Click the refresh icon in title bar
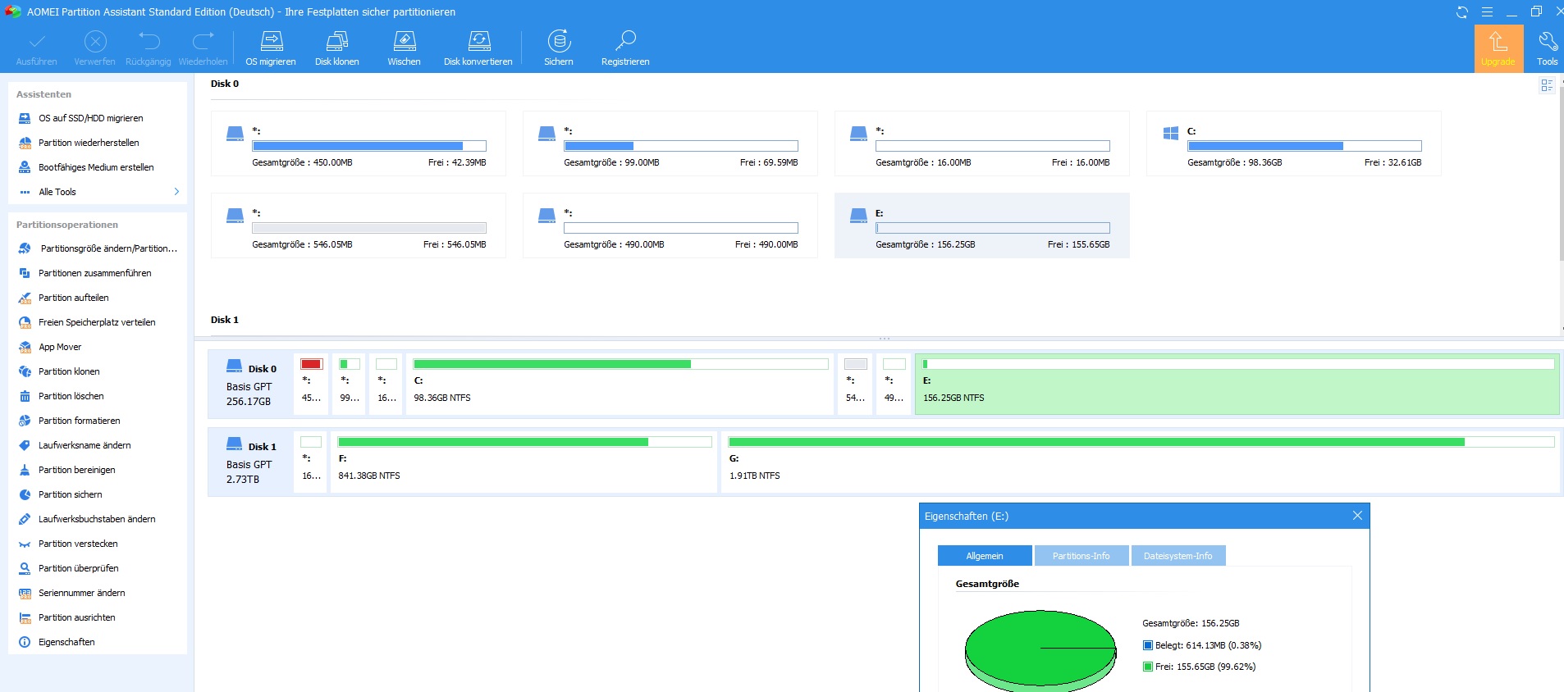Screen dimensions: 1564x692 1461,11
